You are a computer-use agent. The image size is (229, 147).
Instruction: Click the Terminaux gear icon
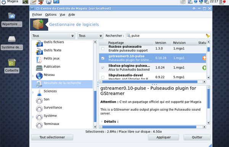point(39,125)
